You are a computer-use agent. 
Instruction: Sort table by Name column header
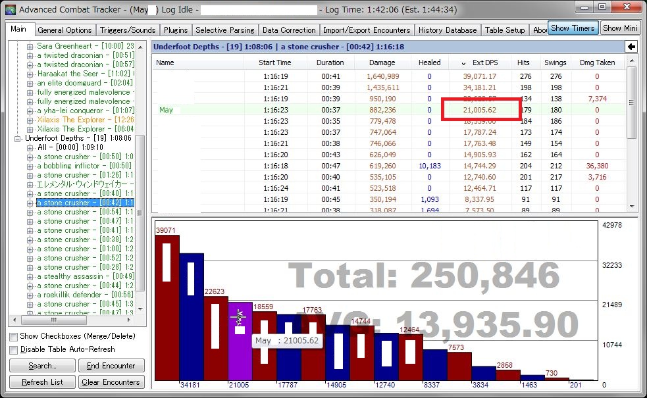tap(198, 62)
